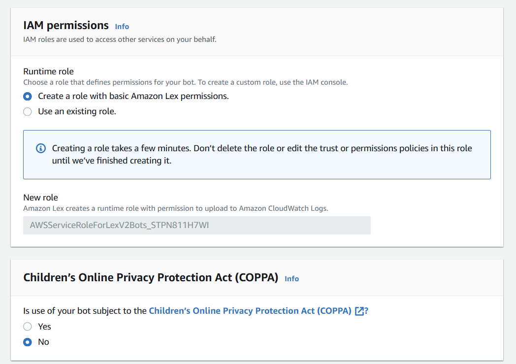
Task: Click the New role name field
Action: [x=197, y=226]
